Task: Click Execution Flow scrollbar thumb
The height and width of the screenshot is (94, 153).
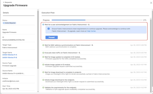Action: (x=151, y=55)
